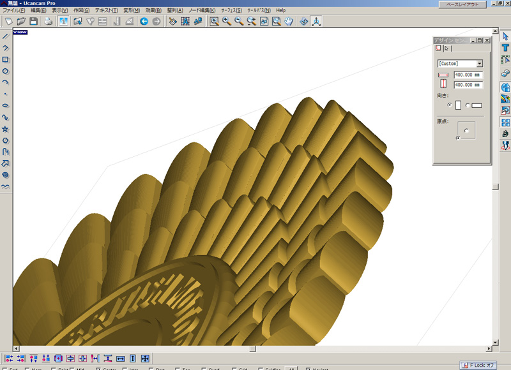Open the [Custom] size dropdown
This screenshot has height=370, width=511.
pos(479,64)
